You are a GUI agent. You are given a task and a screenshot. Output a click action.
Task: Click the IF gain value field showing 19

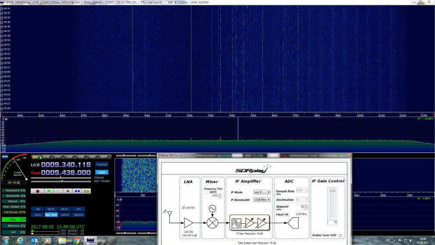point(332,223)
